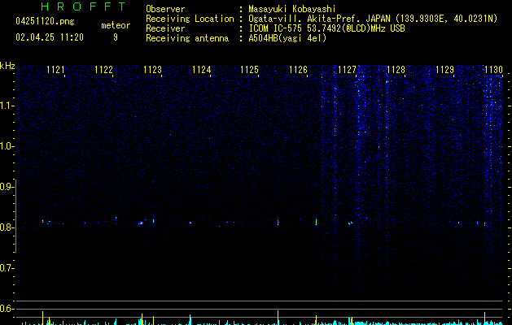Click the 1128 time axis marker
This screenshot has width=512, height=325.
pyautogui.click(x=396, y=70)
